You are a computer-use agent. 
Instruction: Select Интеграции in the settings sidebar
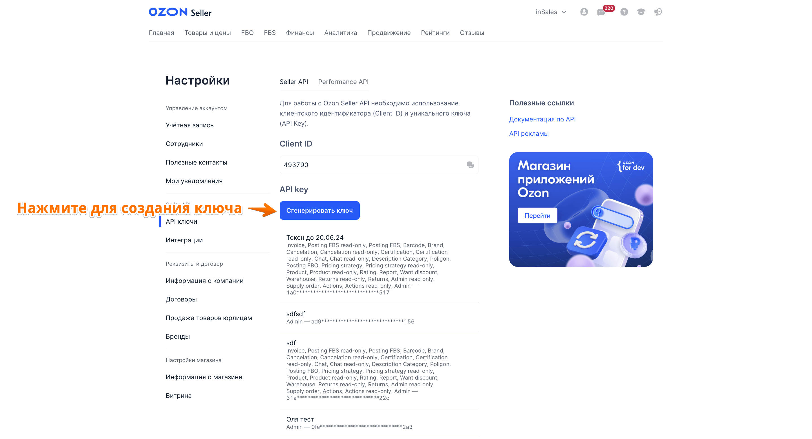point(184,240)
